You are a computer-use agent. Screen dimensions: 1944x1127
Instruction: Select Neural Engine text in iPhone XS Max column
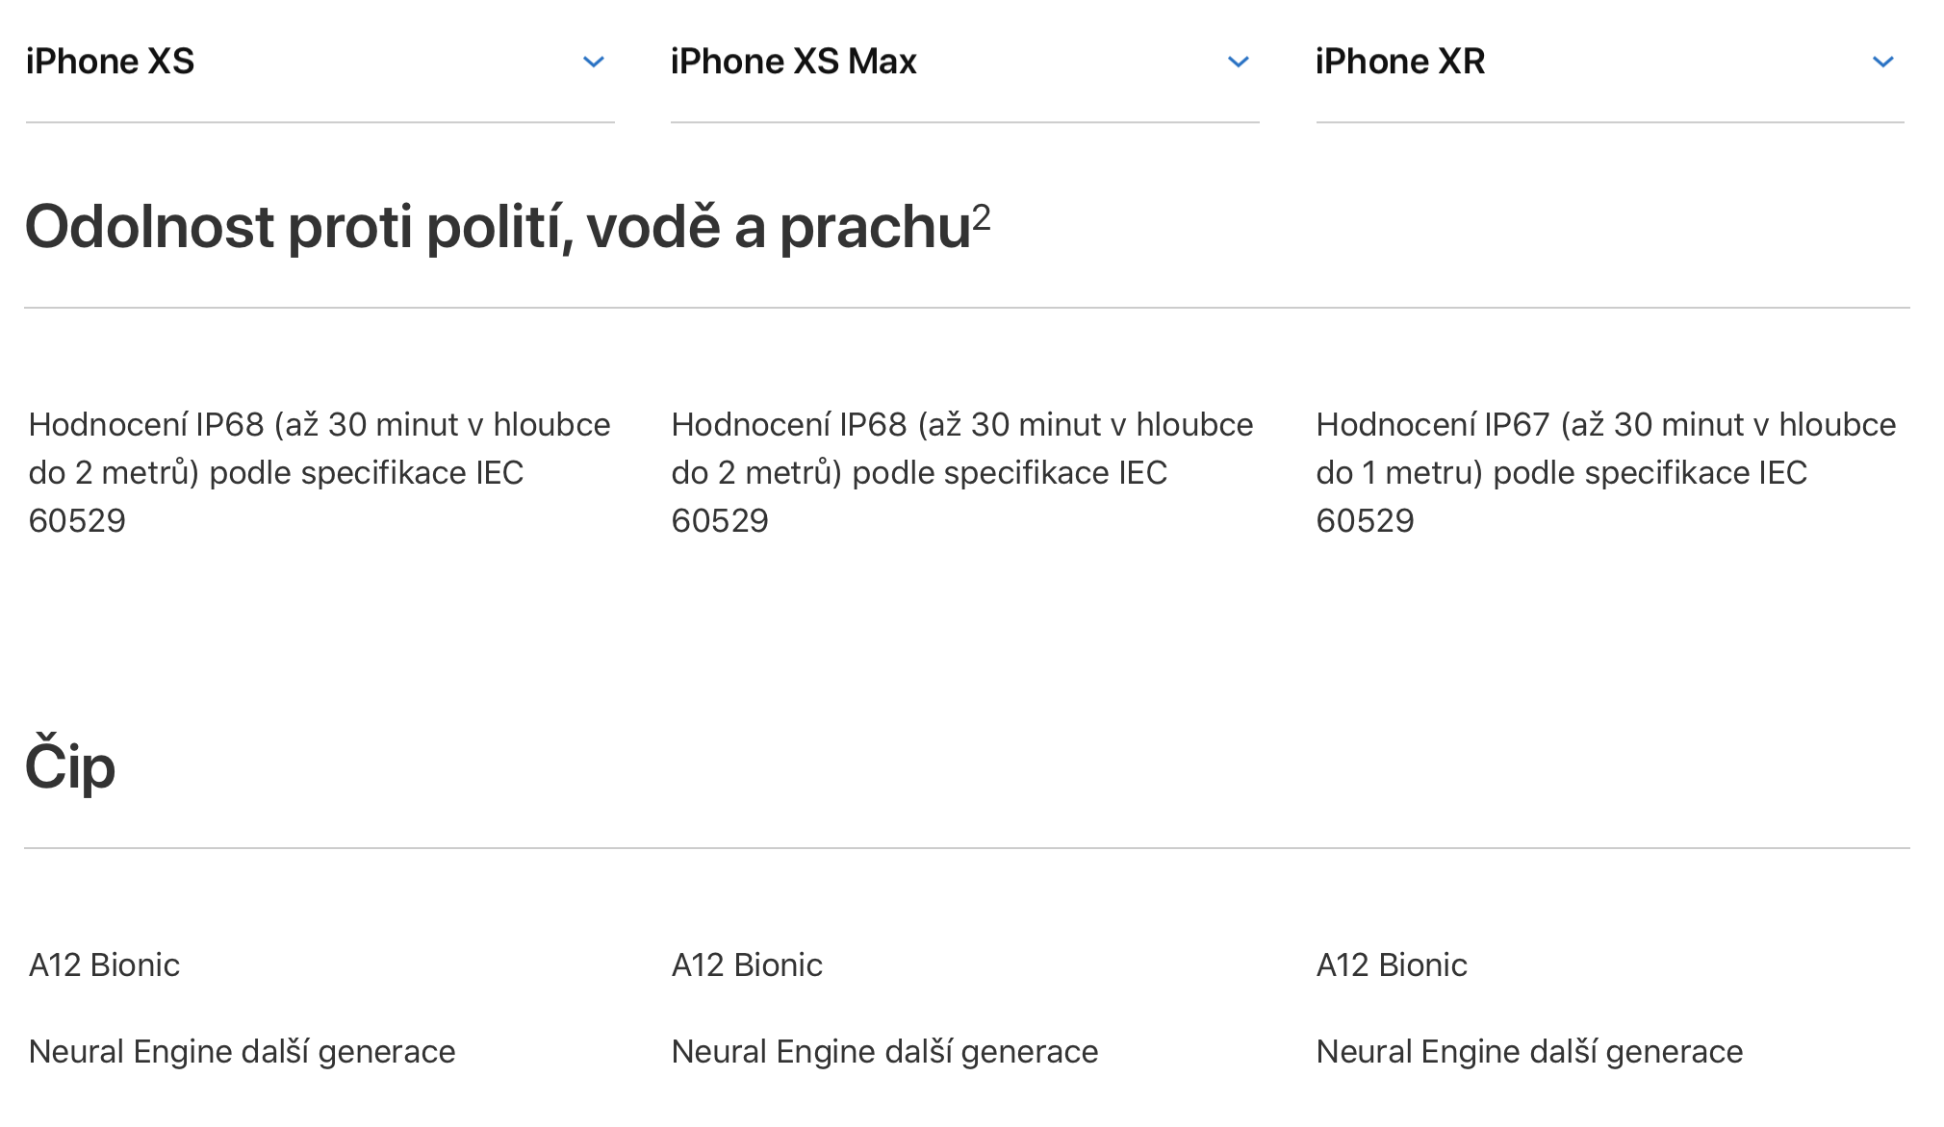[x=884, y=1051]
